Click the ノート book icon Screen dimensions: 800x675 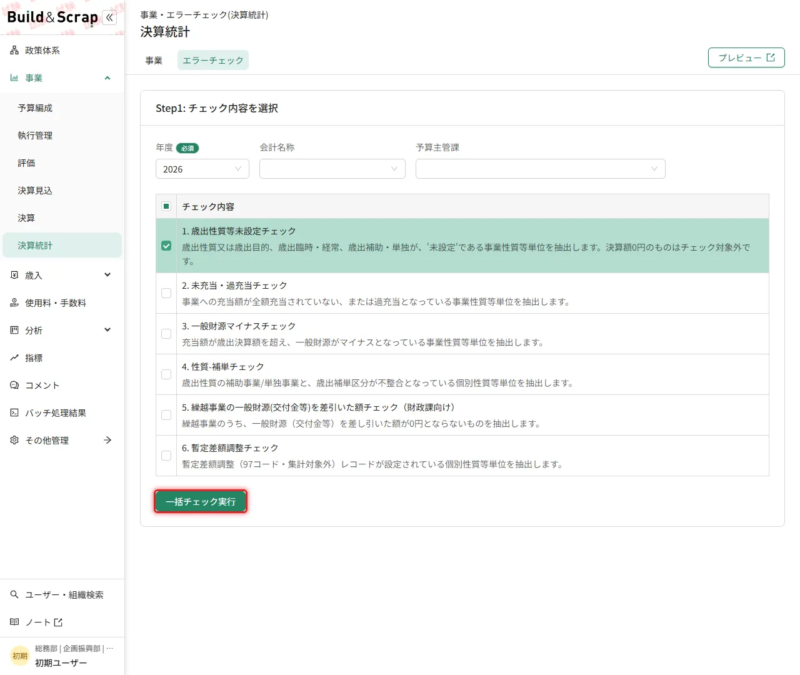[x=14, y=622]
